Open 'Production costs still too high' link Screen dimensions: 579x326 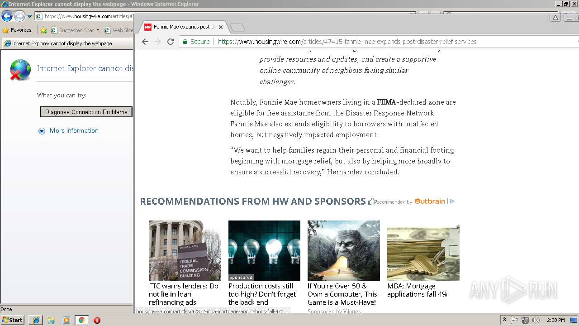coord(262,294)
